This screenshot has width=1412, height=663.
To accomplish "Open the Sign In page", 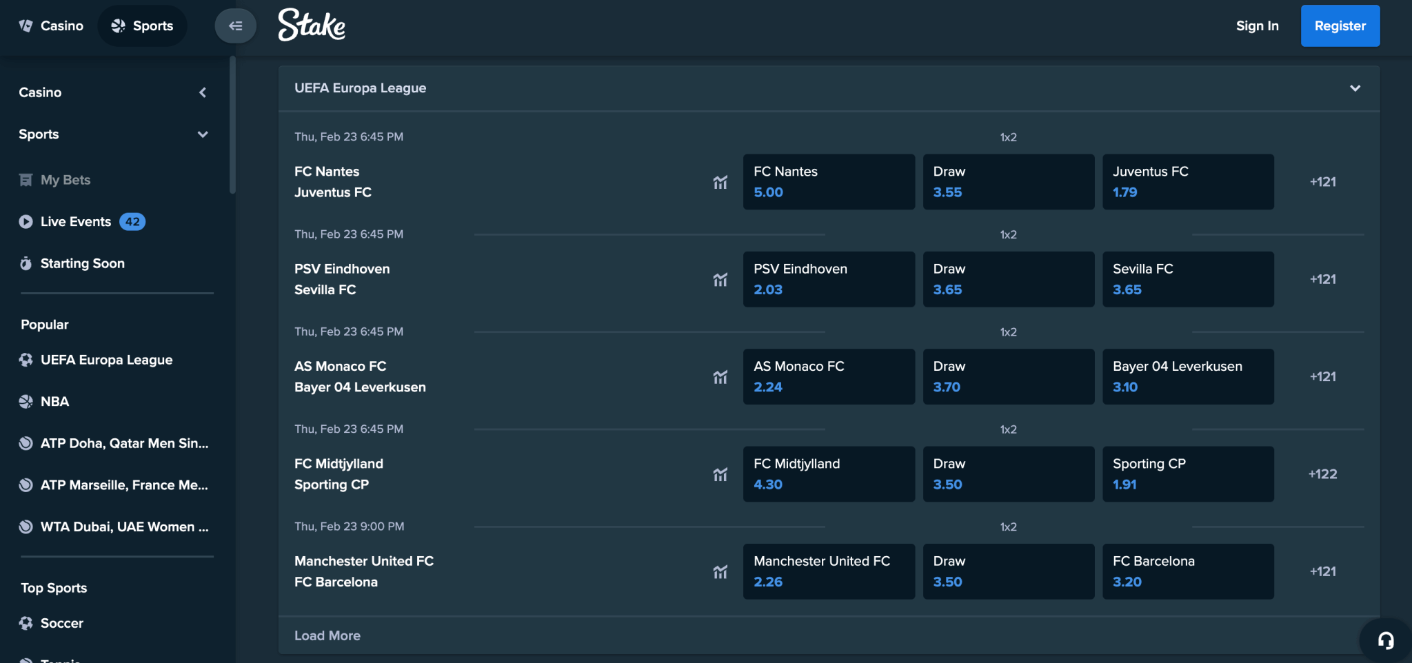I will pyautogui.click(x=1257, y=26).
